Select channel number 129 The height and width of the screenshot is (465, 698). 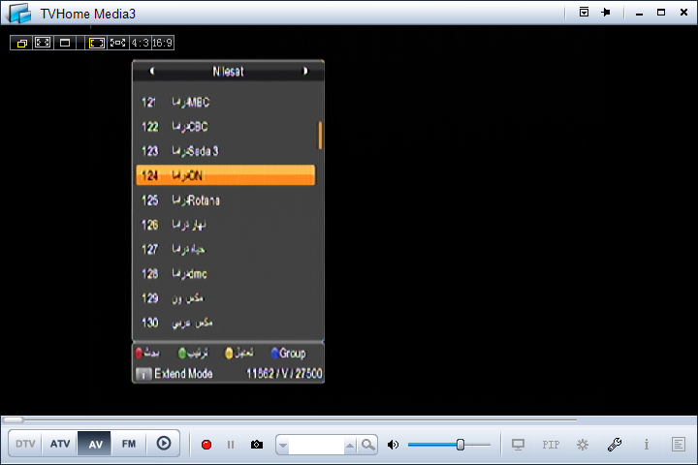(226, 298)
